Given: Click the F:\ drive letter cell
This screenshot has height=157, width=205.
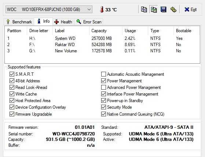Looking at the screenshot, I should tap(32, 45).
